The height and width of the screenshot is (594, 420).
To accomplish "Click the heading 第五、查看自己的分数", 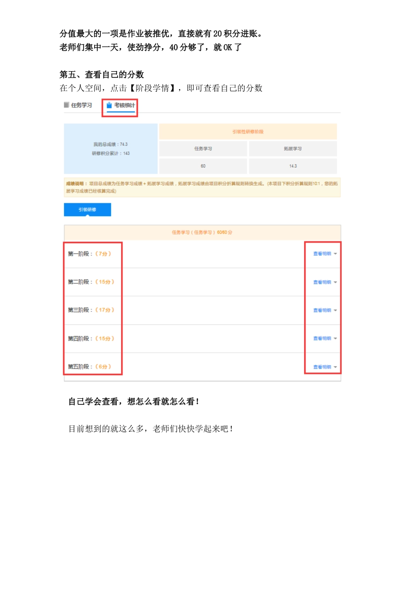I will tap(102, 75).
